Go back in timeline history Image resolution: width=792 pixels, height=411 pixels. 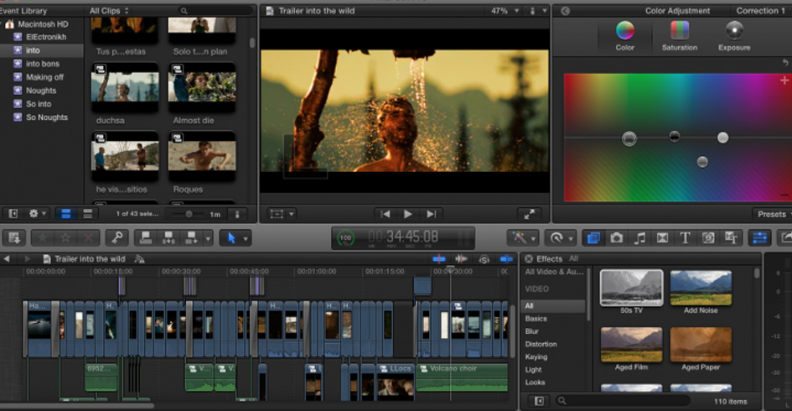coord(7,259)
